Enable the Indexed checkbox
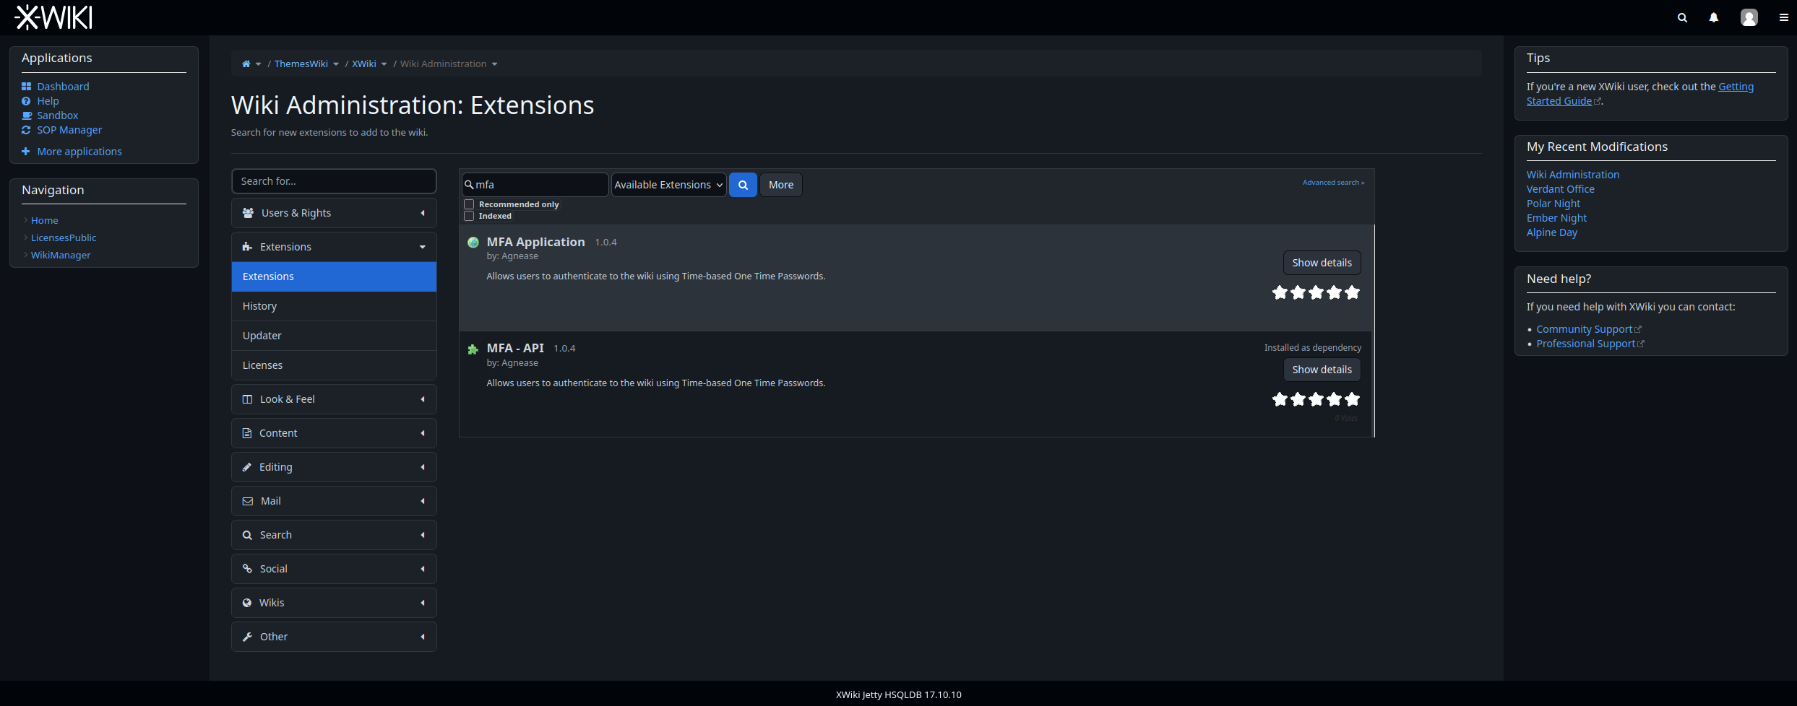Image resolution: width=1797 pixels, height=706 pixels. pyautogui.click(x=469, y=216)
